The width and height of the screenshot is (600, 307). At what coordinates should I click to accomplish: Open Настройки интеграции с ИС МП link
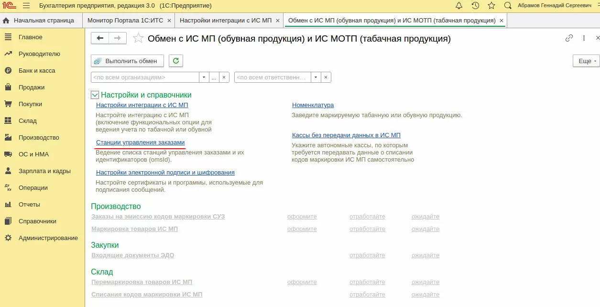[142, 105]
